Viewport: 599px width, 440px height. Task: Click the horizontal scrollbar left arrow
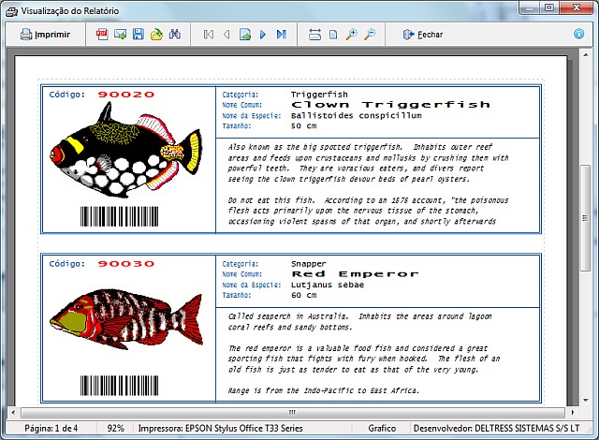click(x=13, y=413)
